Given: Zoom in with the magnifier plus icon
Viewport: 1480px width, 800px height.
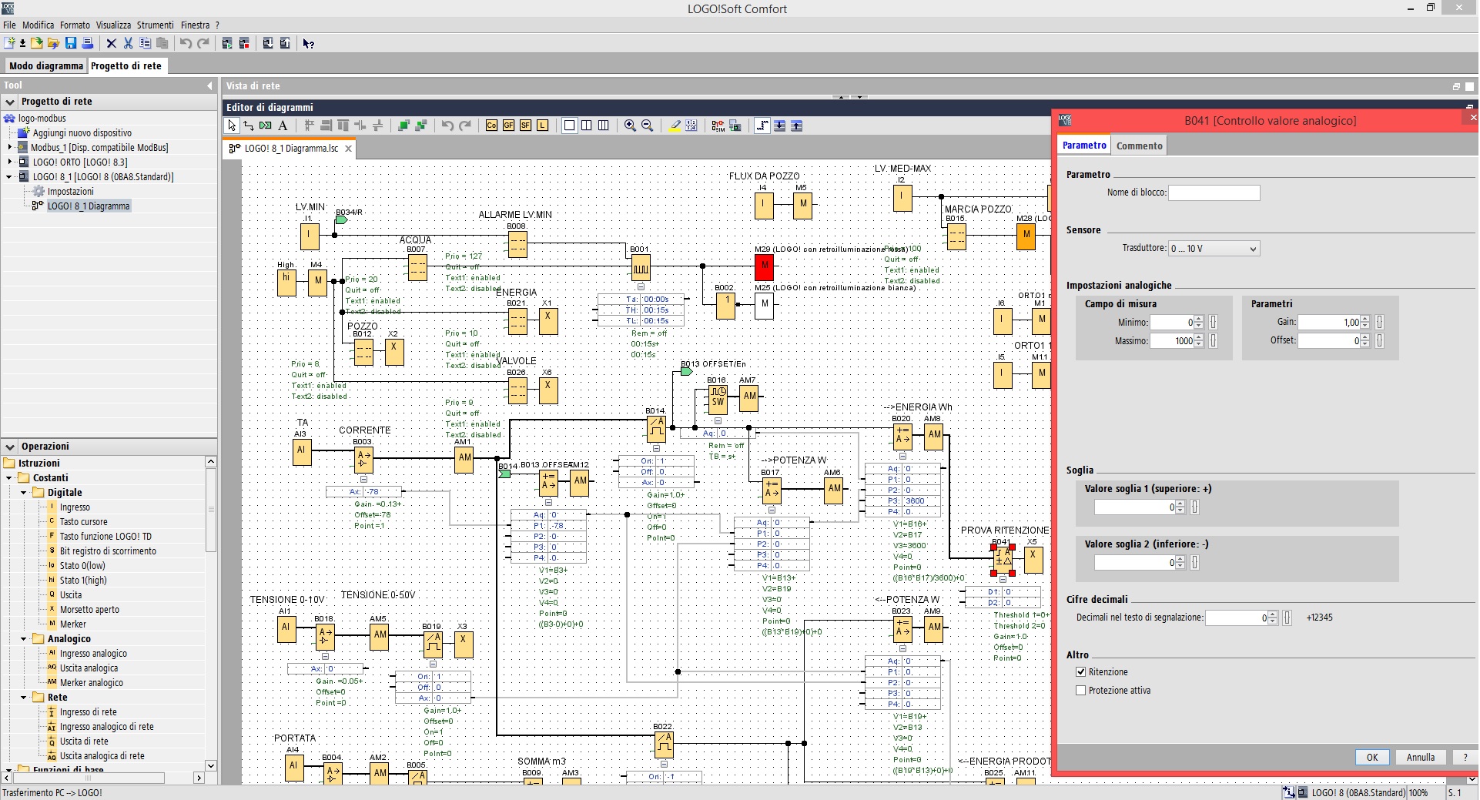Looking at the screenshot, I should pyautogui.click(x=630, y=126).
